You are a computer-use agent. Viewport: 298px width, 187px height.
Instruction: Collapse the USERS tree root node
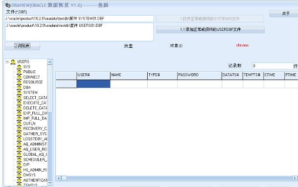click(7, 62)
